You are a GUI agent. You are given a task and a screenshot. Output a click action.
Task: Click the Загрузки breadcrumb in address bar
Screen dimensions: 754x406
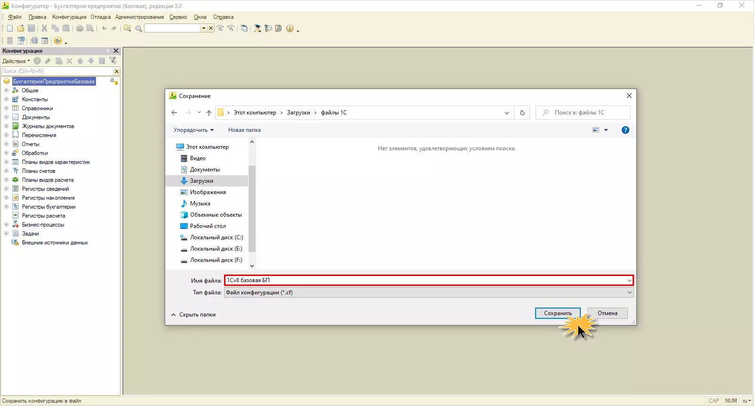pyautogui.click(x=298, y=113)
